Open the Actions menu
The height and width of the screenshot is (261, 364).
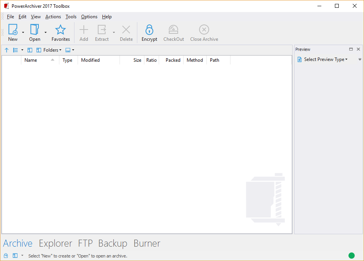pyautogui.click(x=53, y=17)
